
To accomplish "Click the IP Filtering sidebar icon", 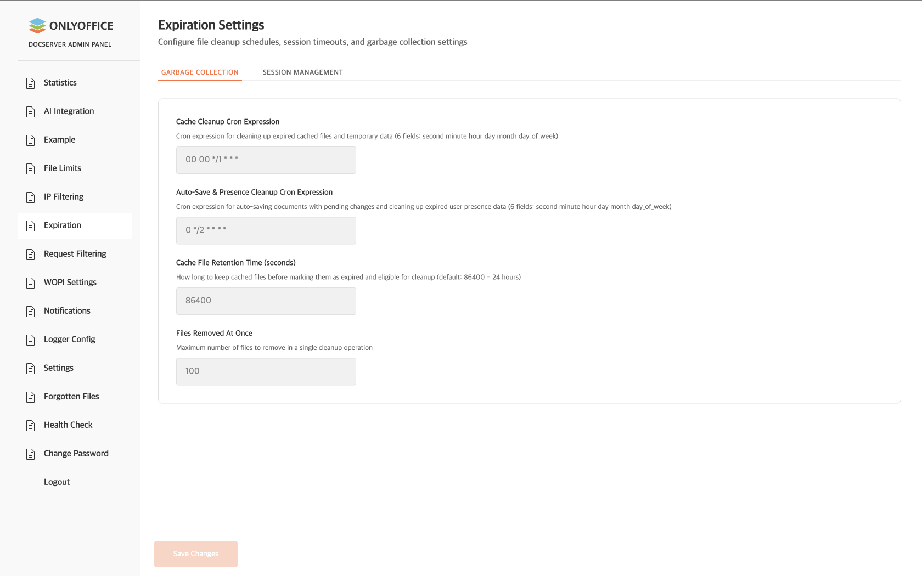I will [x=31, y=197].
